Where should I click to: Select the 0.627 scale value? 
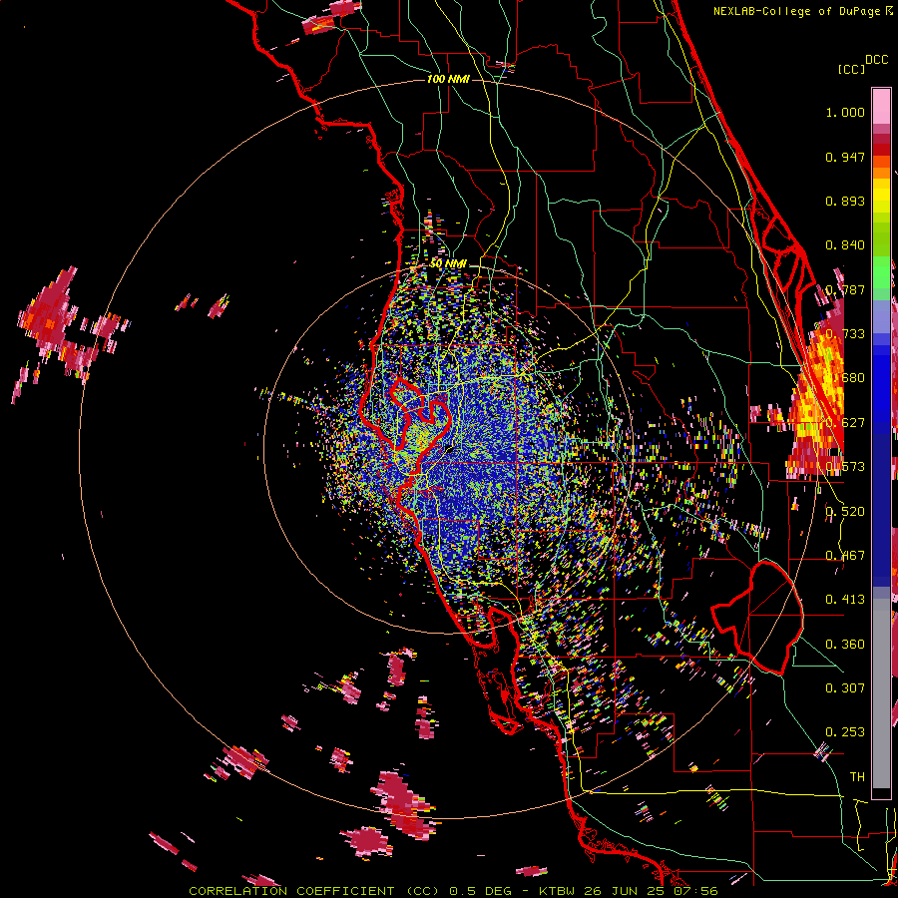click(845, 423)
